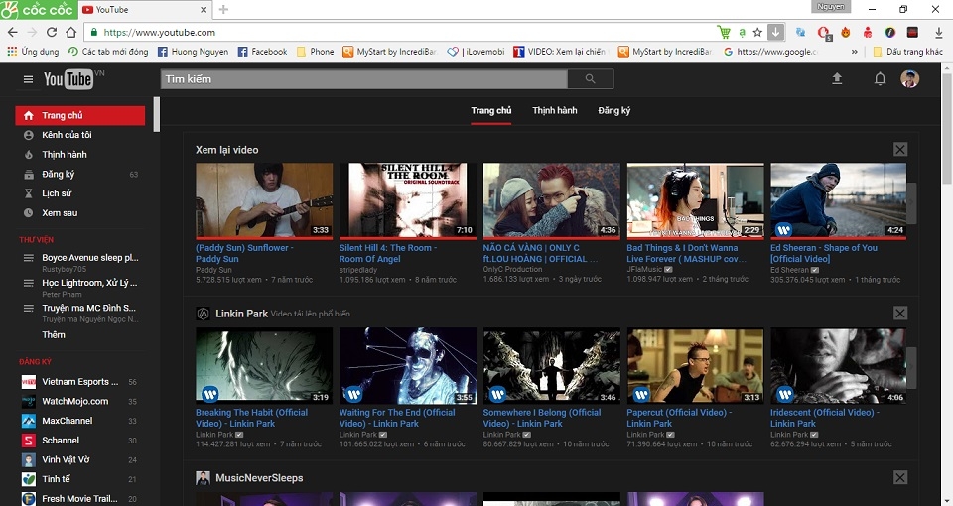
Task: Play Silent Hill 4 The Room thumbnail
Action: [408, 199]
